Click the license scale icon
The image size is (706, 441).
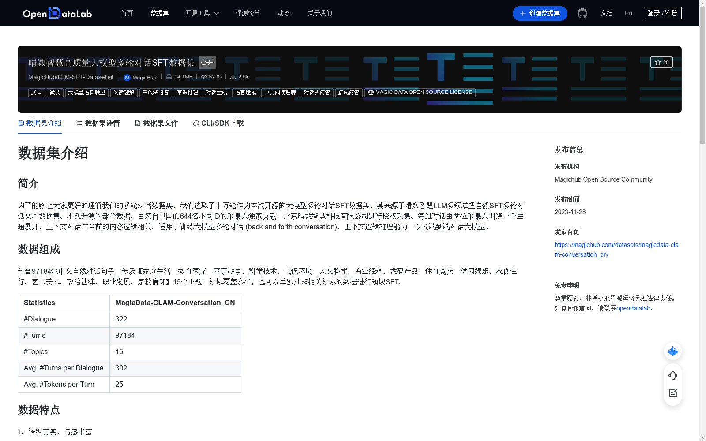371,92
